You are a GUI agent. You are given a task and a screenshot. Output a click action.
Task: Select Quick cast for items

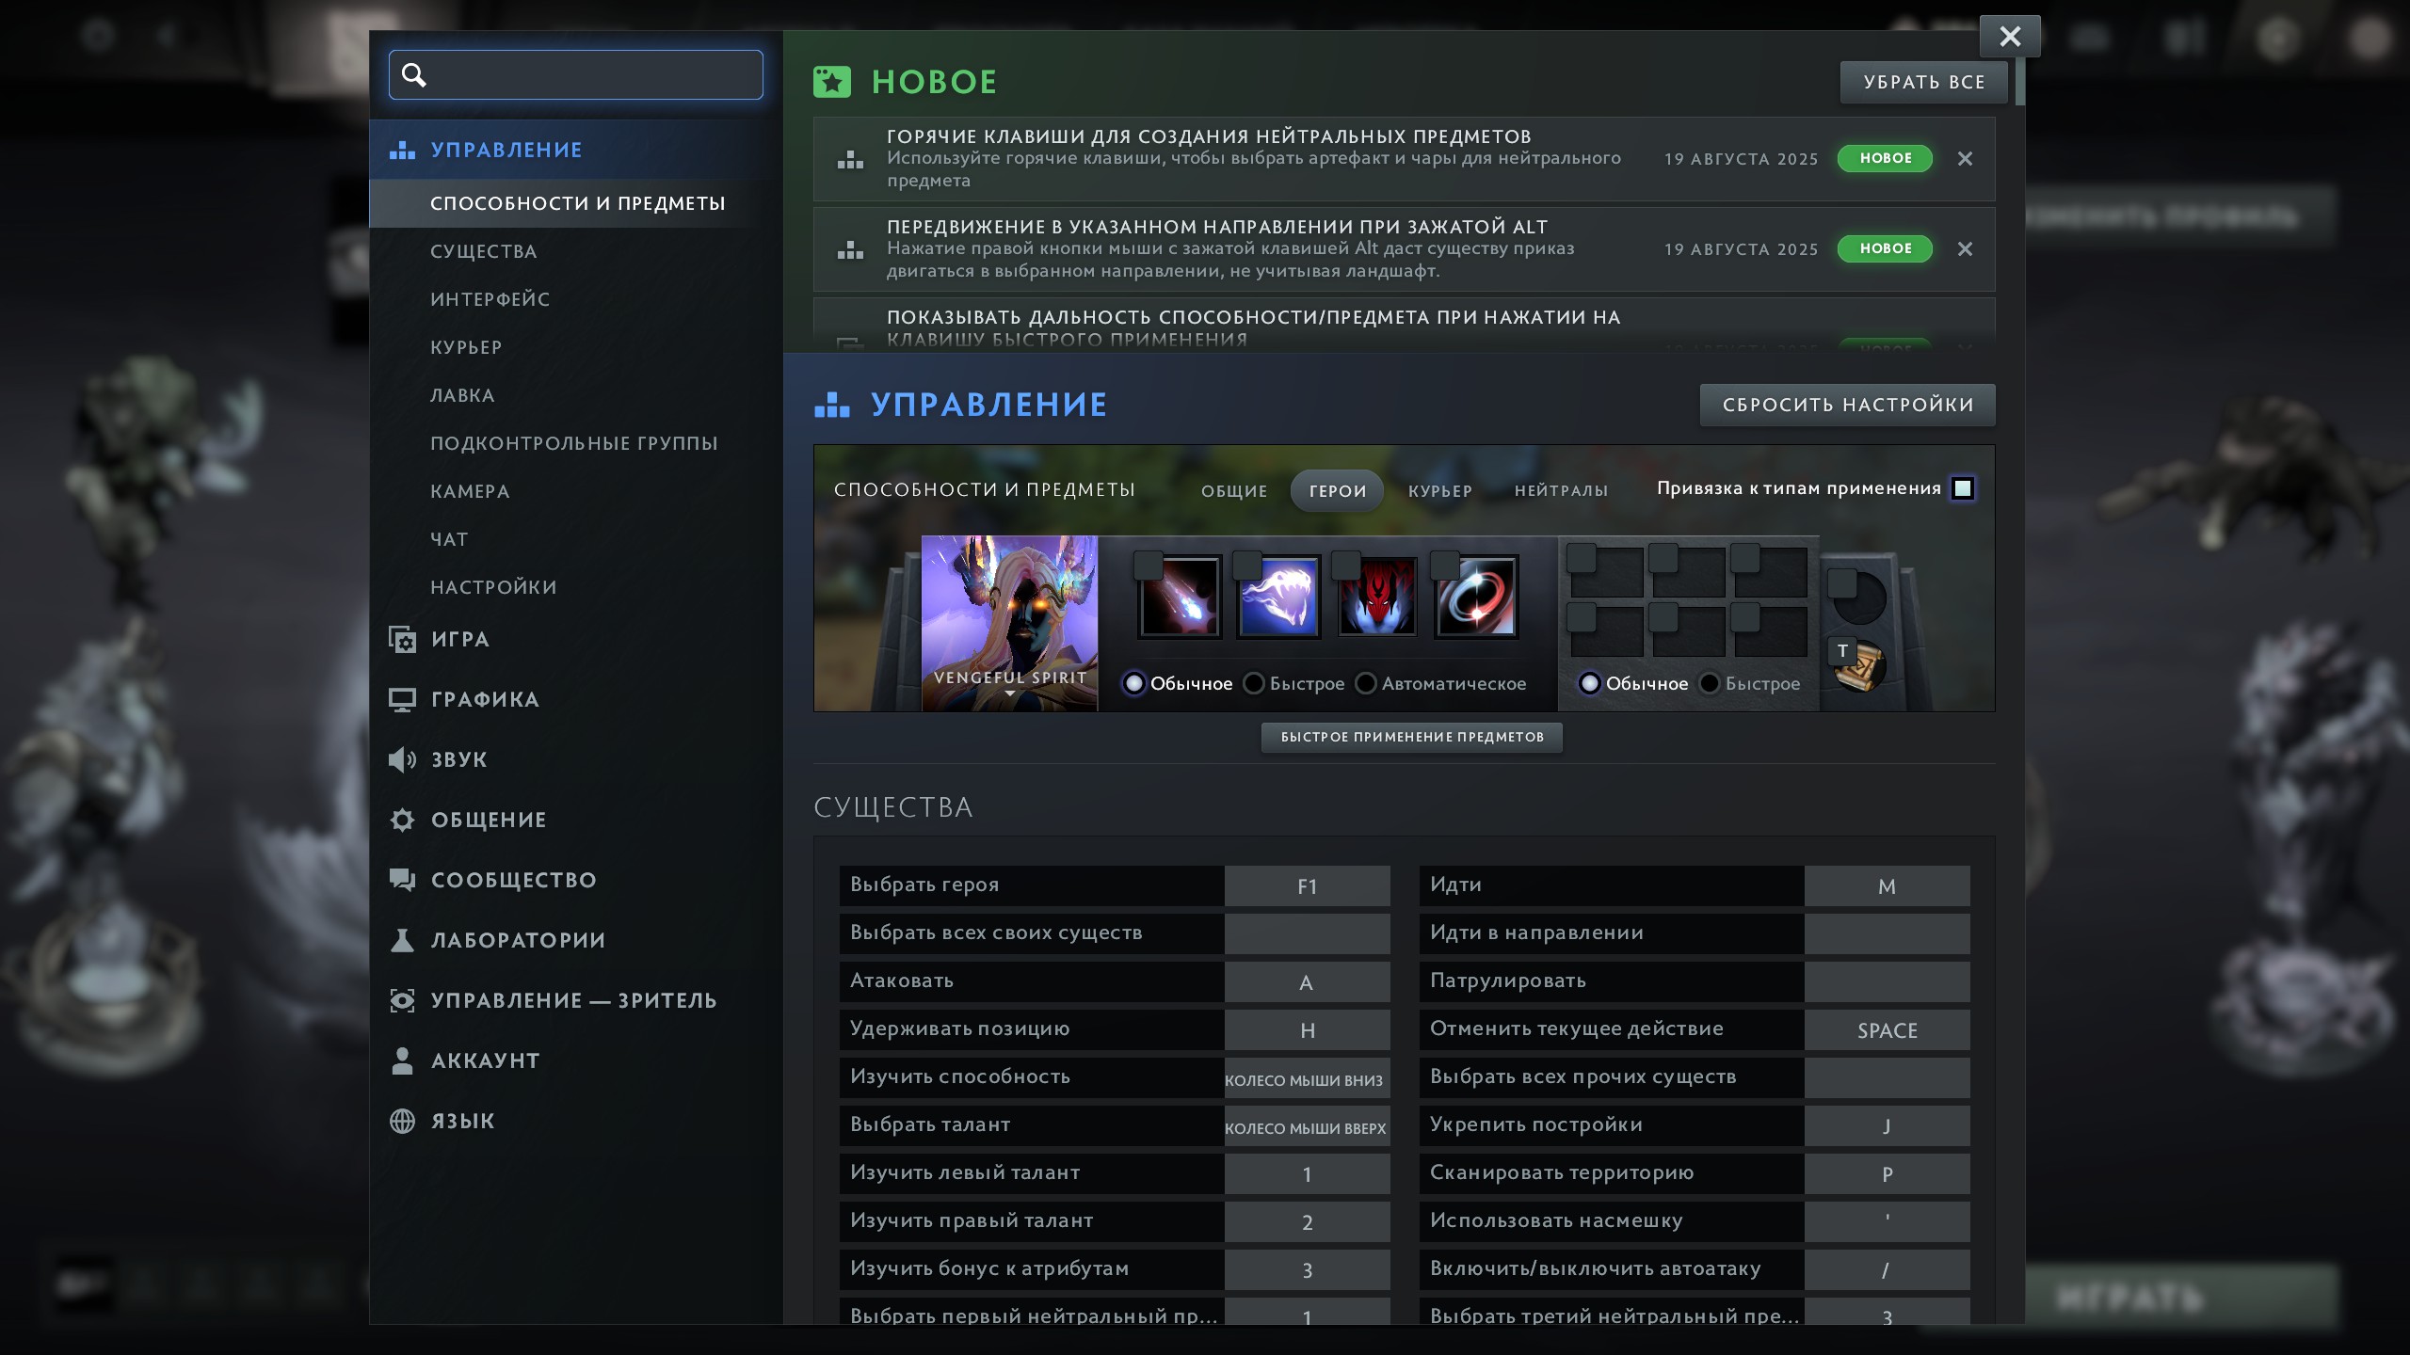[x=1711, y=684]
